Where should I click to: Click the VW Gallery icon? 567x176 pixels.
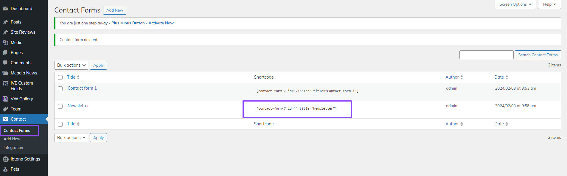5,99
